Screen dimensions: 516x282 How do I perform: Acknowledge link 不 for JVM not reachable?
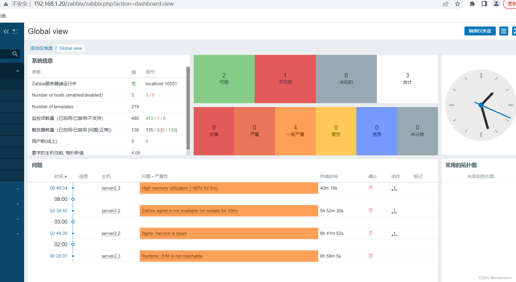[371, 256]
